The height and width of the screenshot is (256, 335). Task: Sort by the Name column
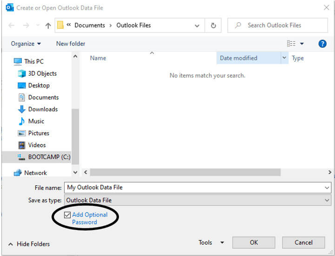click(98, 58)
